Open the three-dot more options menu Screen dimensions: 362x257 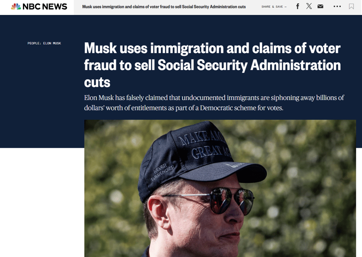[x=337, y=7]
